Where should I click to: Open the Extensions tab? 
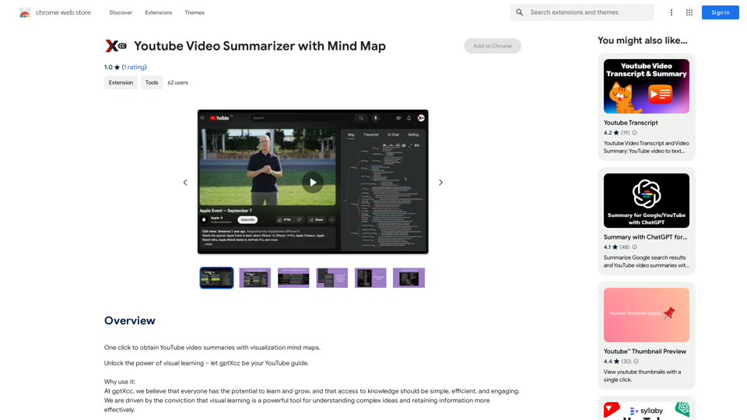coord(159,12)
